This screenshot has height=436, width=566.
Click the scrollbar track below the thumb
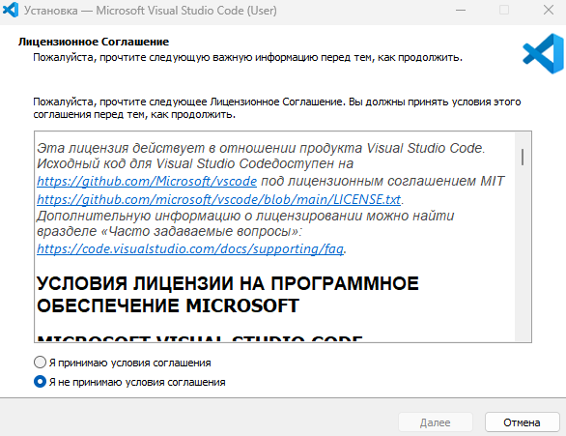click(523, 253)
